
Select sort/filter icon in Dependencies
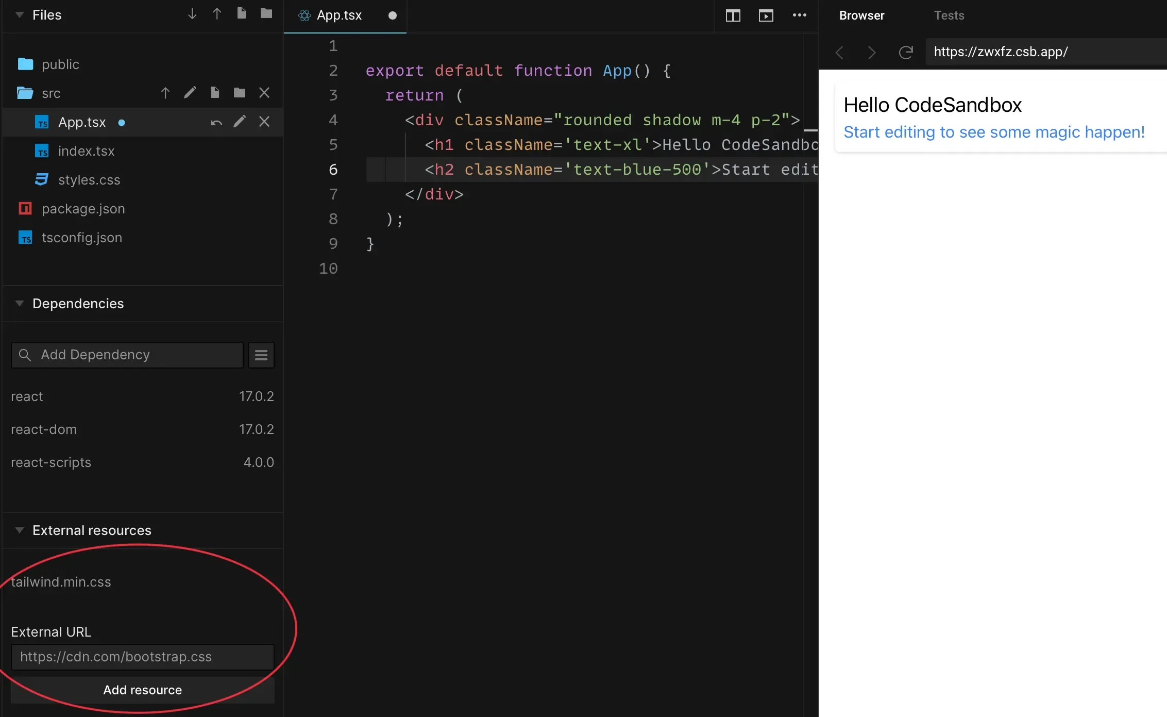coord(262,354)
